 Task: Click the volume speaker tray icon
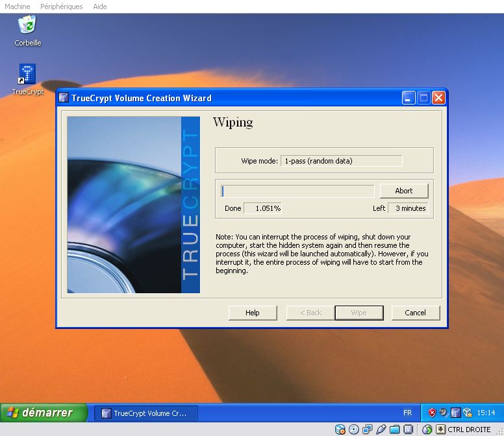[x=444, y=412]
